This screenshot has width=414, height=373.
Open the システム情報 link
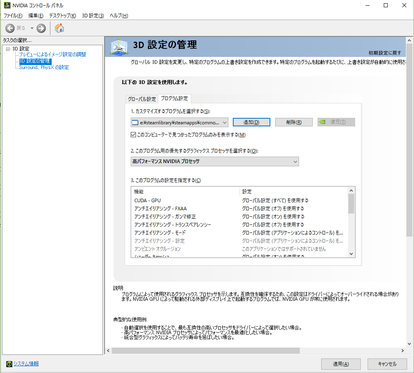coord(26,364)
